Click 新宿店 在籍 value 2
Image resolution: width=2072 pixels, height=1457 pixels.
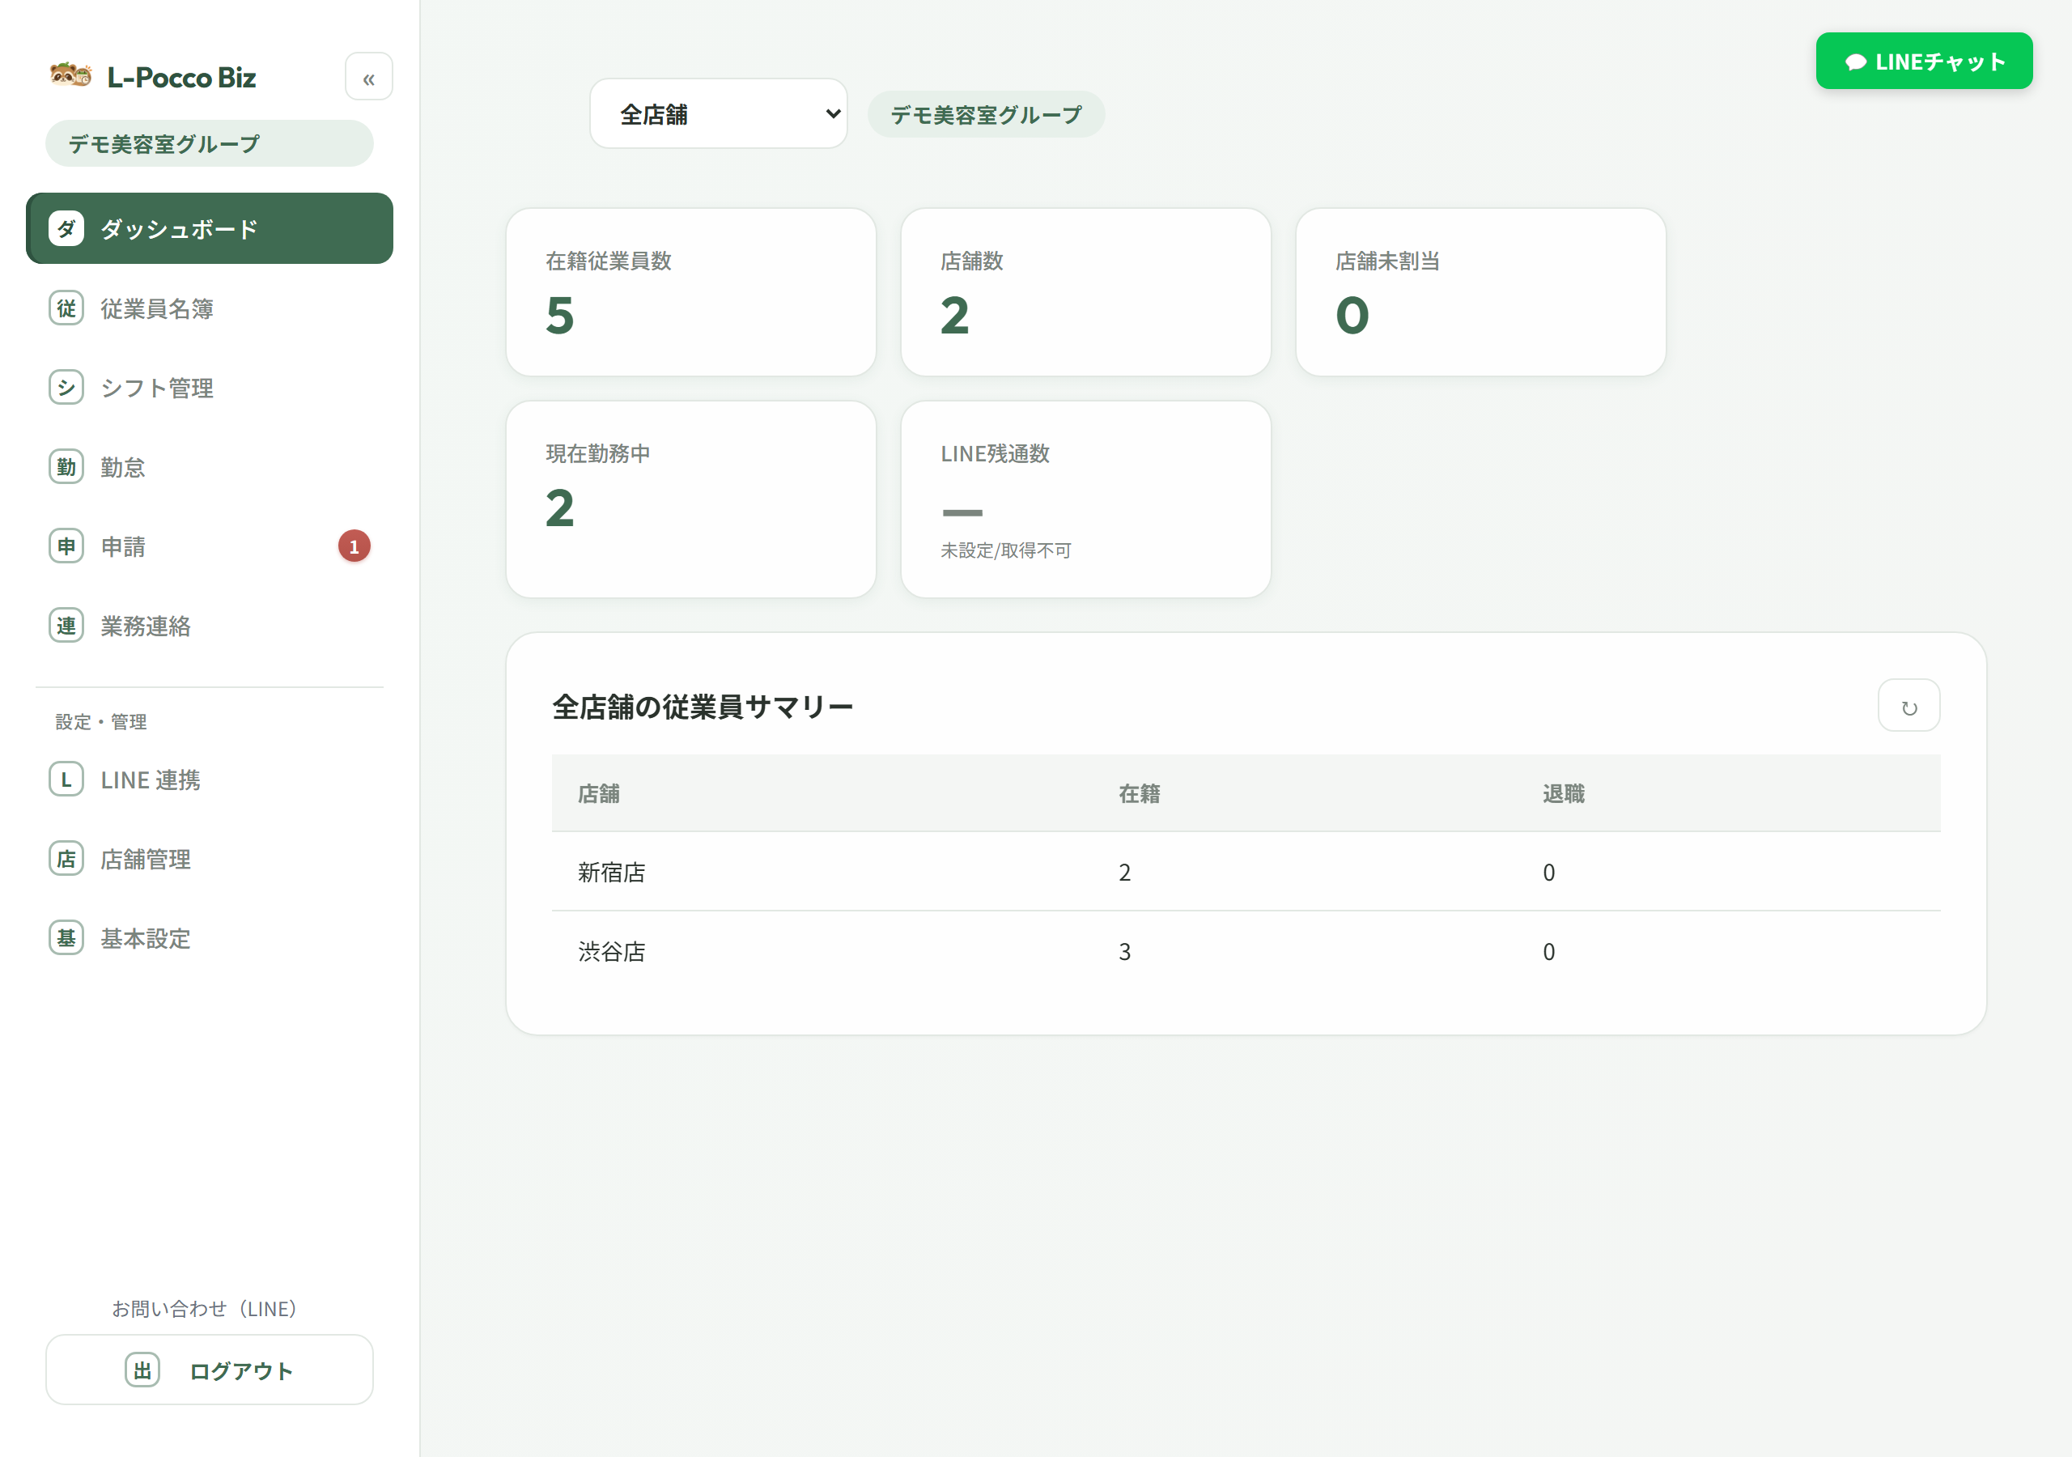(1124, 873)
